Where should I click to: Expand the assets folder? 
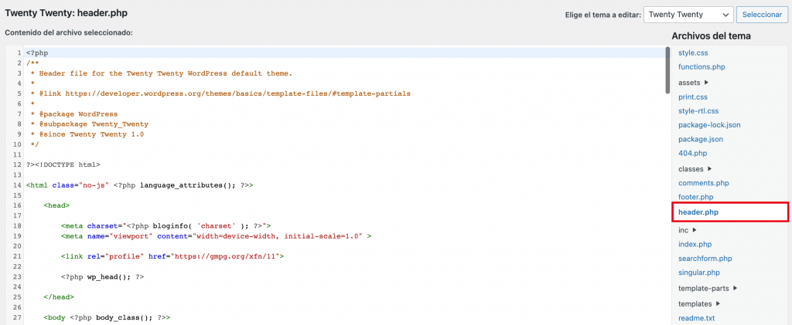[694, 82]
